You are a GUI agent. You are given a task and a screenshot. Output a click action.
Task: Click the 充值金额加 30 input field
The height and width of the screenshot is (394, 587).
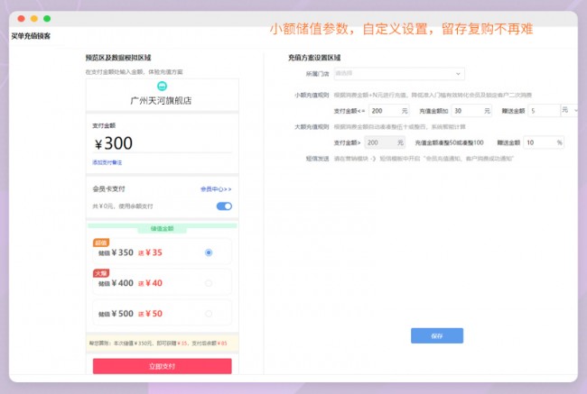[471, 110]
